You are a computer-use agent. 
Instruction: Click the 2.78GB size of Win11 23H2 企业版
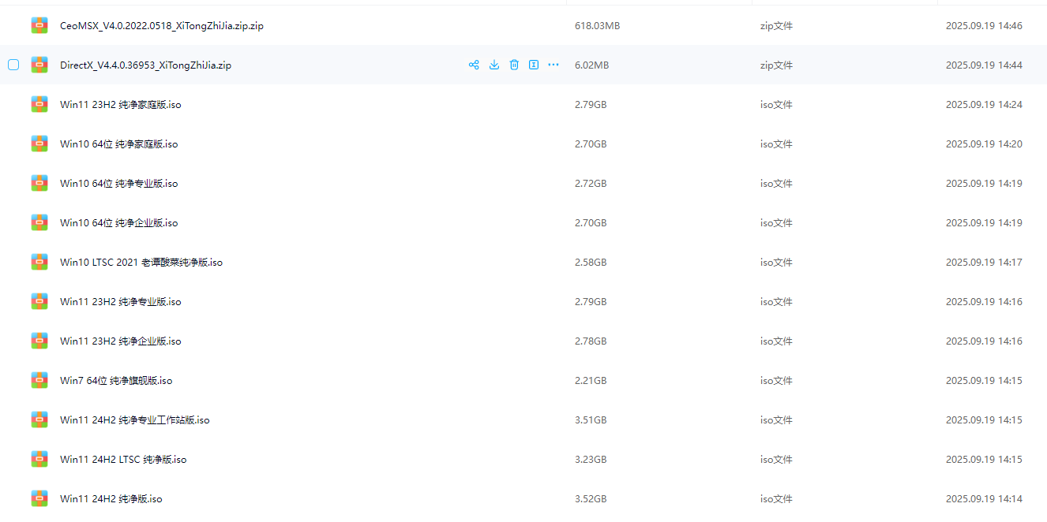pos(591,341)
